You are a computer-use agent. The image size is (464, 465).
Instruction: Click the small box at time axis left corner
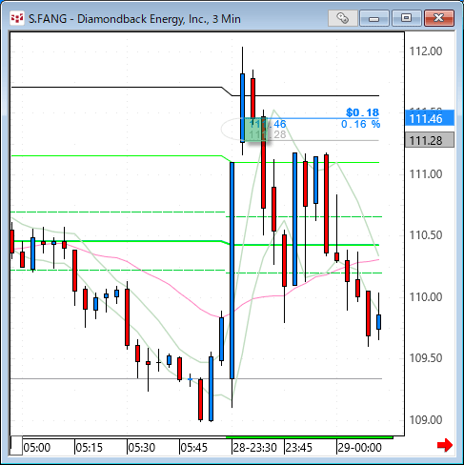coord(16,446)
